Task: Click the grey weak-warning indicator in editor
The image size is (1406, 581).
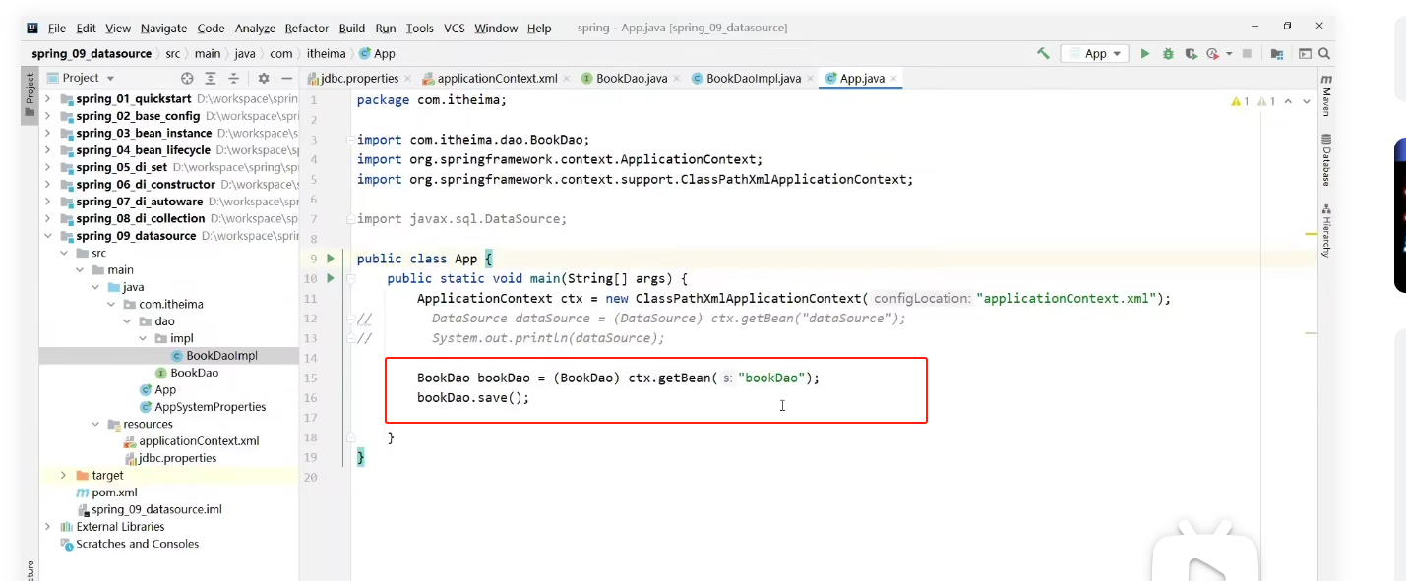Action: tap(1265, 101)
